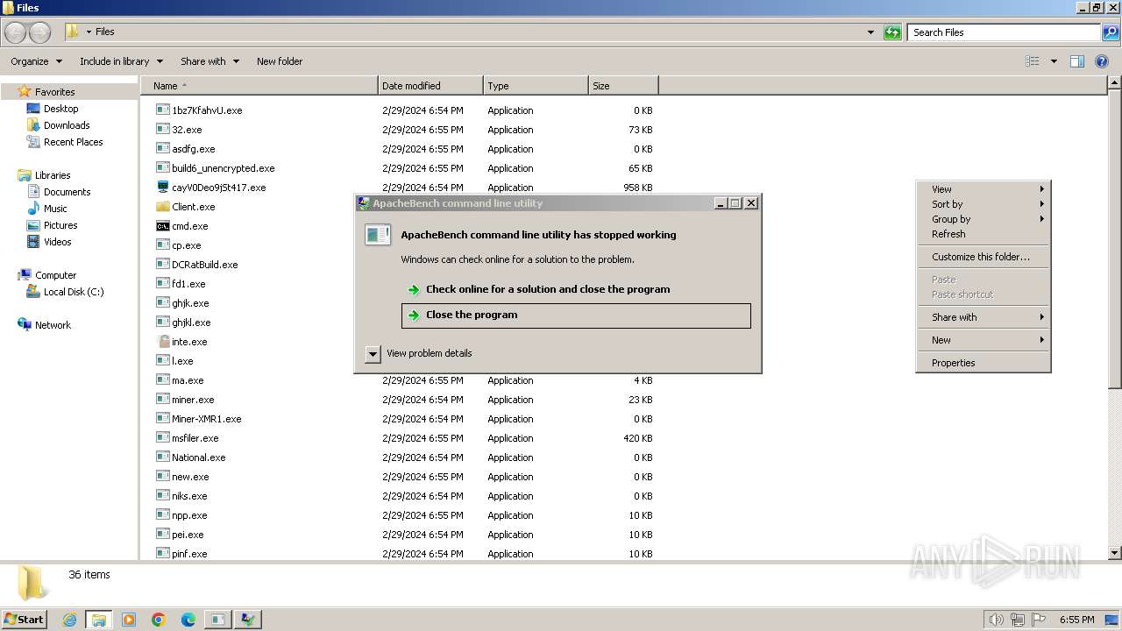Sort files by the Type column header

pos(536,86)
